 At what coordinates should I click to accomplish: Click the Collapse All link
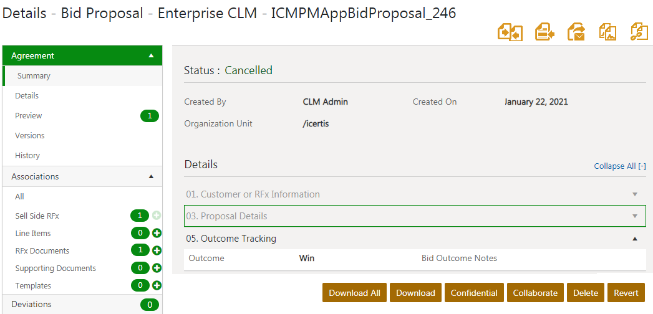pyautogui.click(x=619, y=166)
